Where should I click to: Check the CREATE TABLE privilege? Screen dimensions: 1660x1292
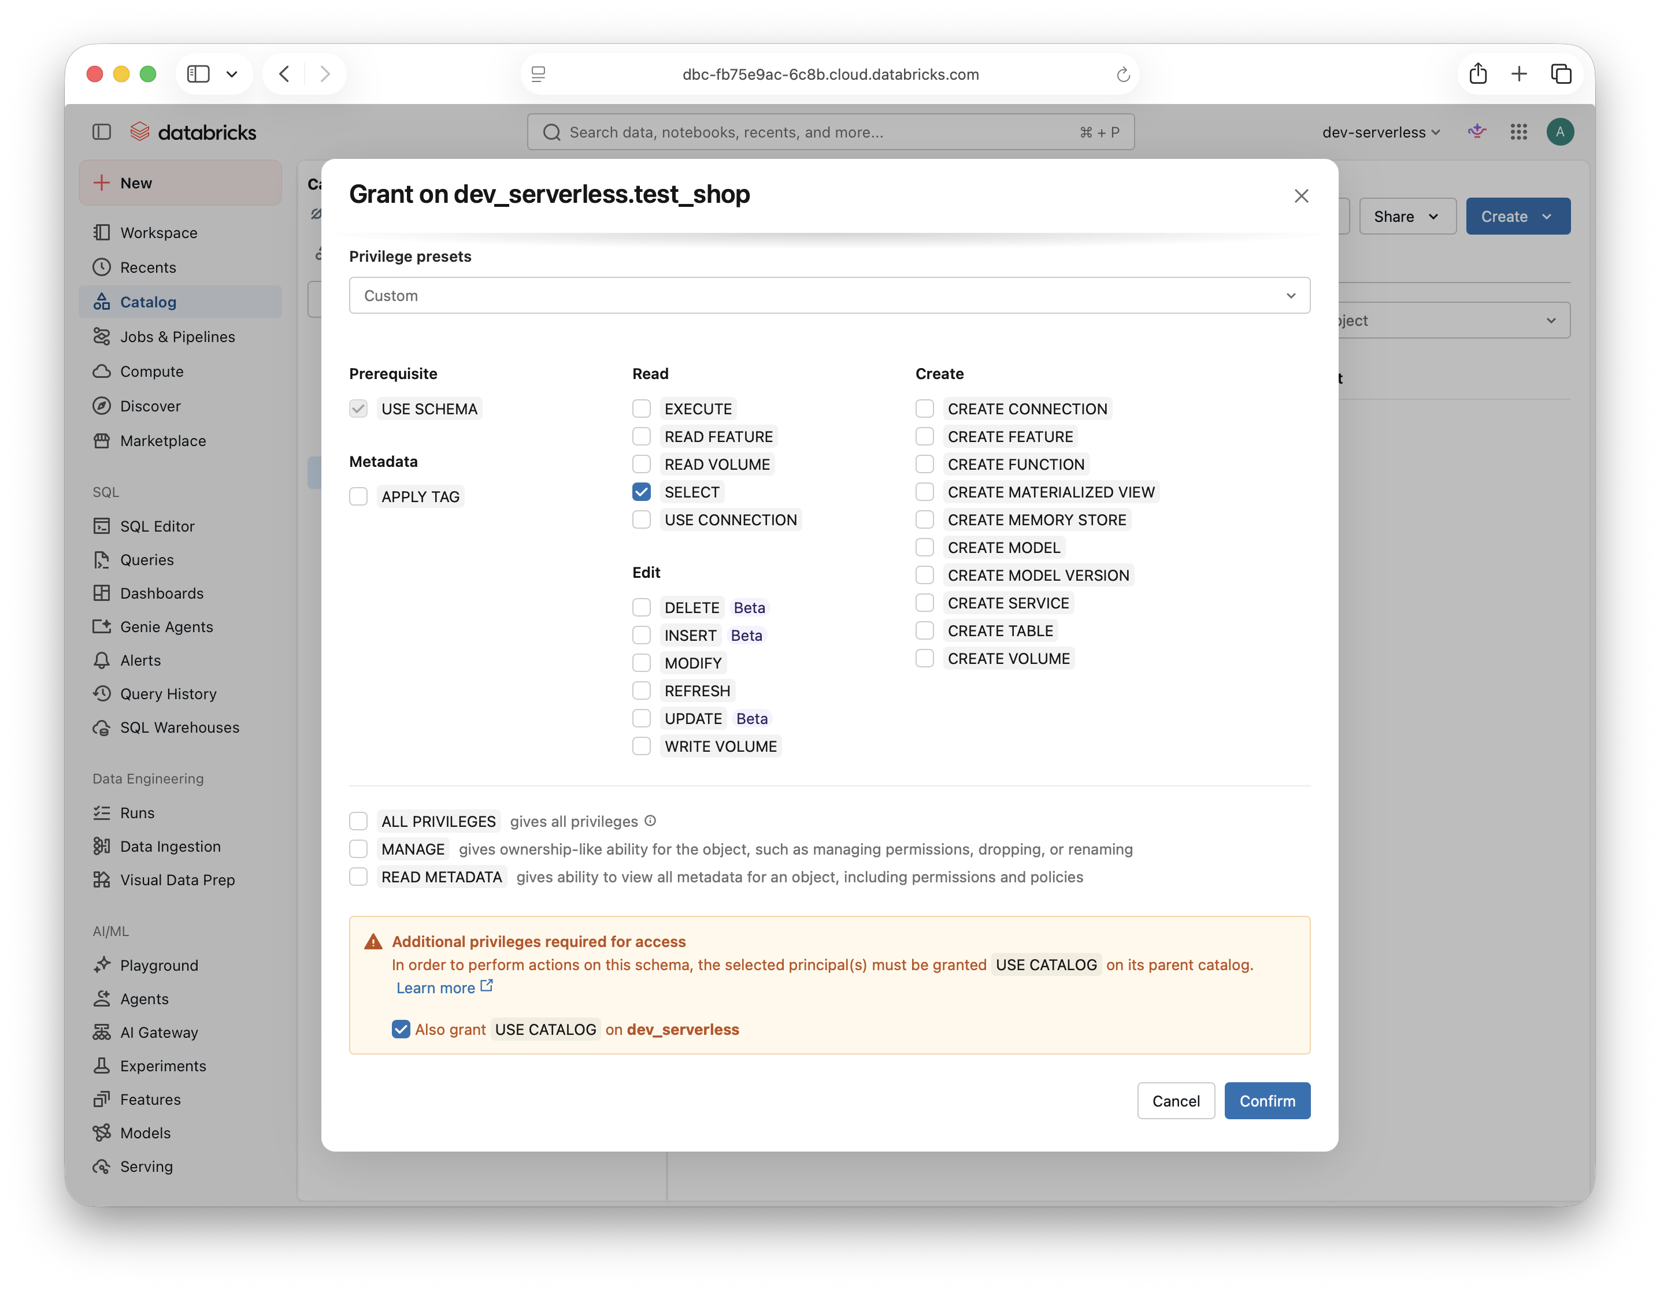pyautogui.click(x=924, y=631)
